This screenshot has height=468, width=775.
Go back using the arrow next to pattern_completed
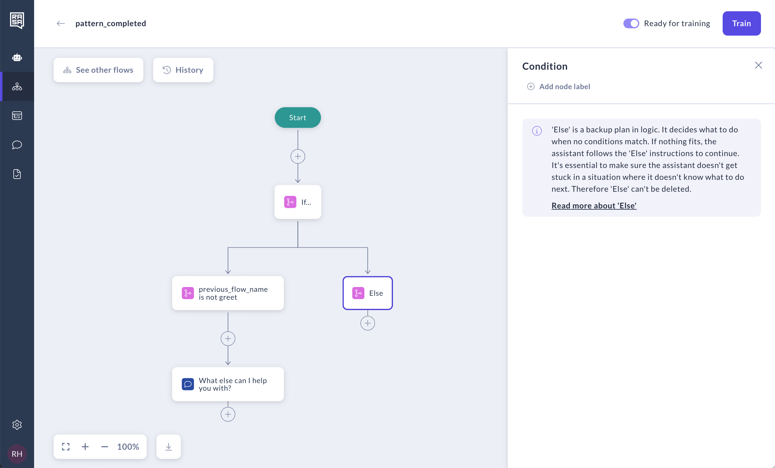pyautogui.click(x=60, y=23)
